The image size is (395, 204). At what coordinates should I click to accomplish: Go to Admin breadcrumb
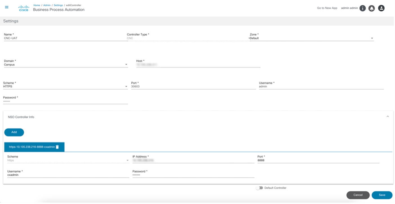coord(47,5)
